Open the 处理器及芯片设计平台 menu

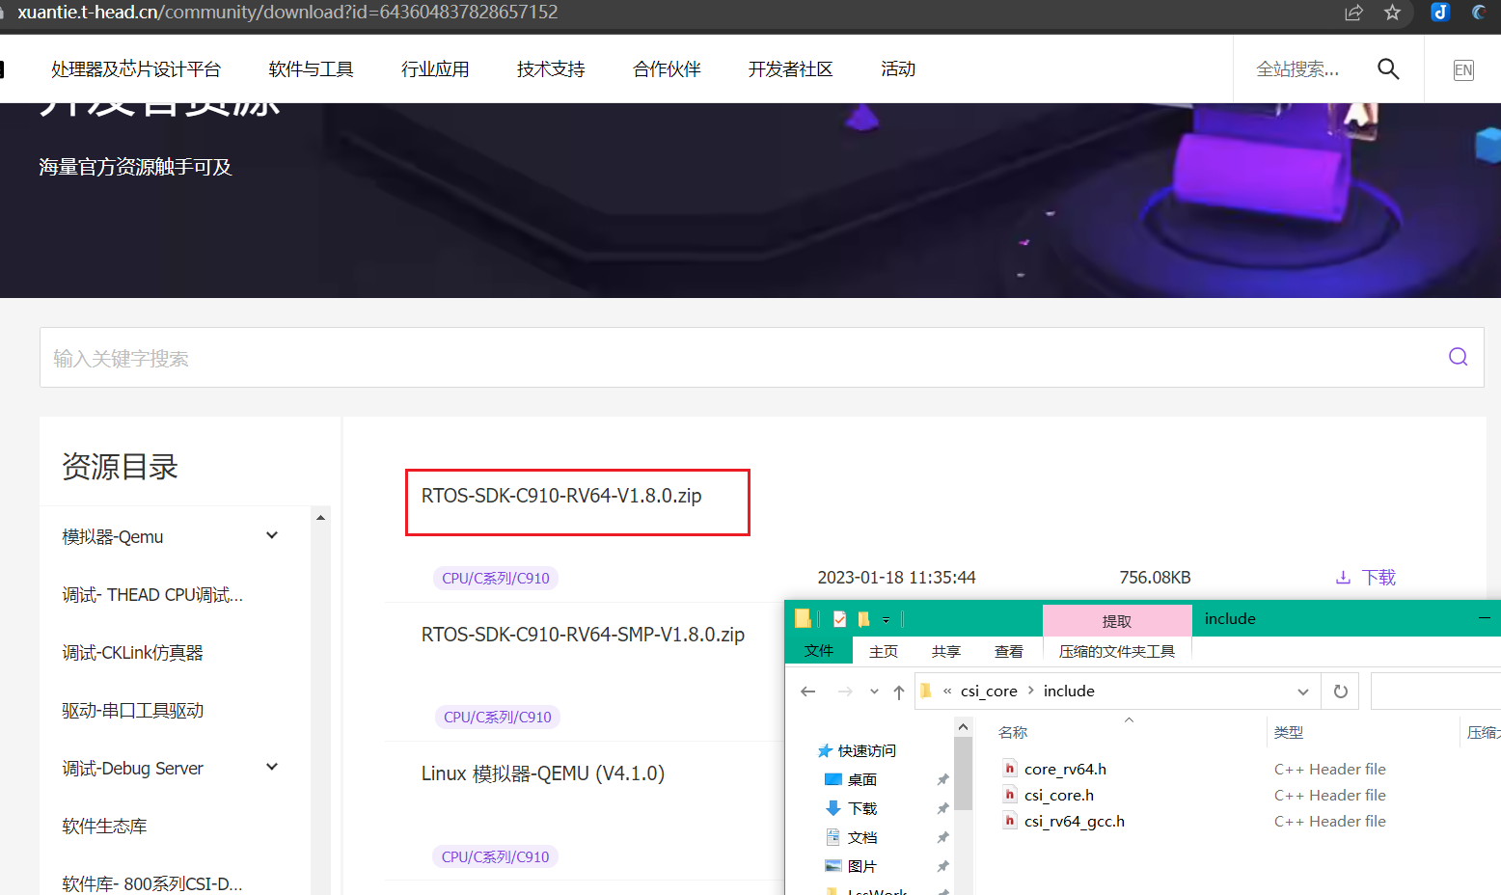[x=136, y=69]
